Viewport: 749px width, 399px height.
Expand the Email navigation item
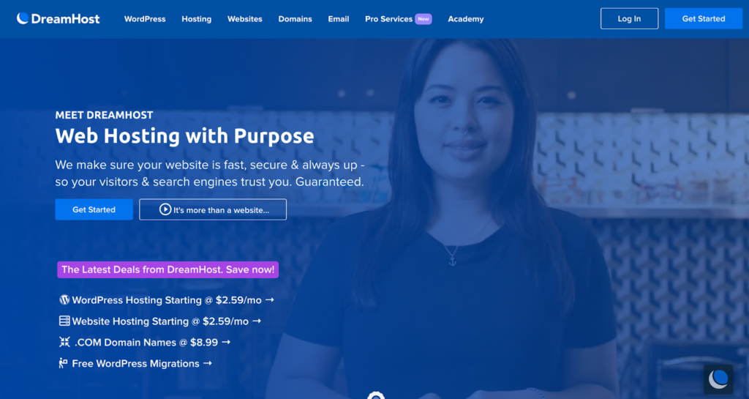click(x=338, y=19)
